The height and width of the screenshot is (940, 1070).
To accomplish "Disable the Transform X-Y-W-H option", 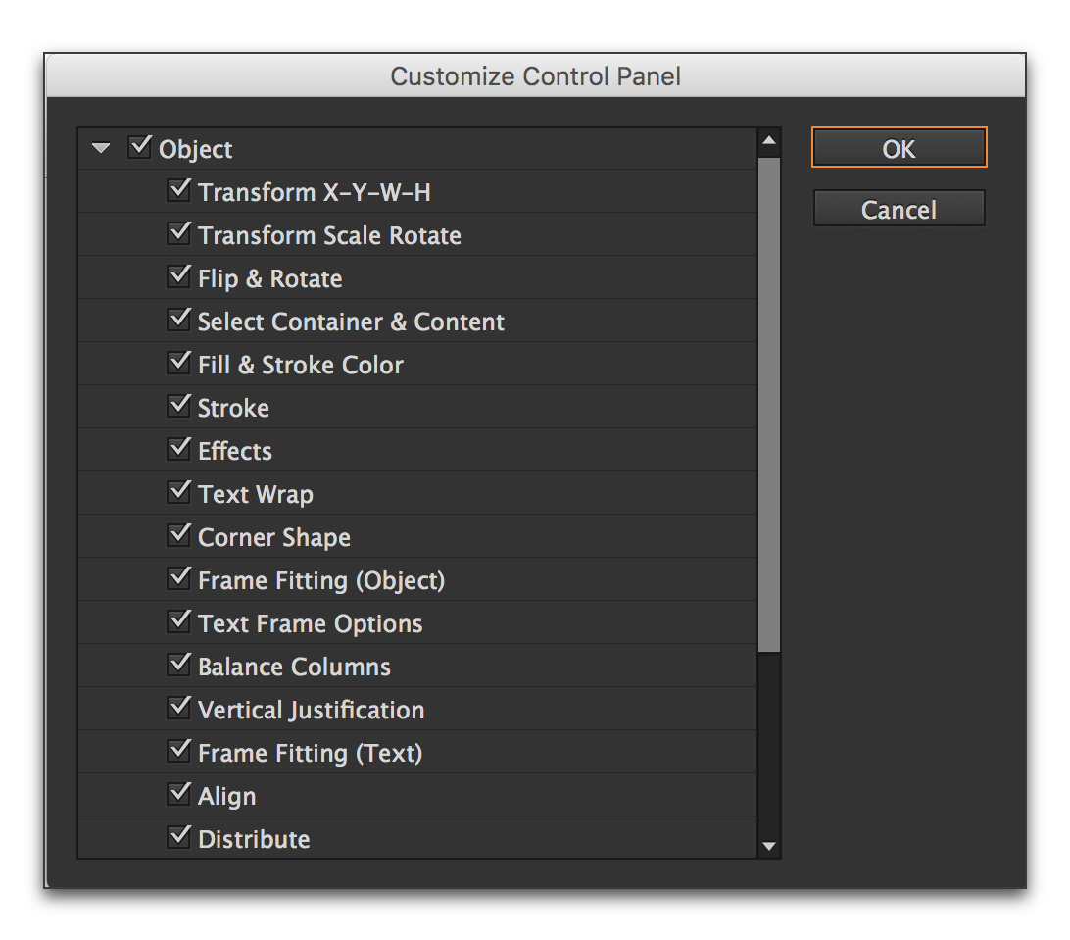I will (179, 189).
